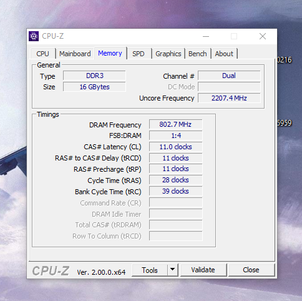Click the tRAS value 28 clocks

click(x=175, y=180)
